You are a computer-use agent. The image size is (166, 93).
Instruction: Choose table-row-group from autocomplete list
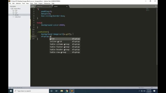65,52
